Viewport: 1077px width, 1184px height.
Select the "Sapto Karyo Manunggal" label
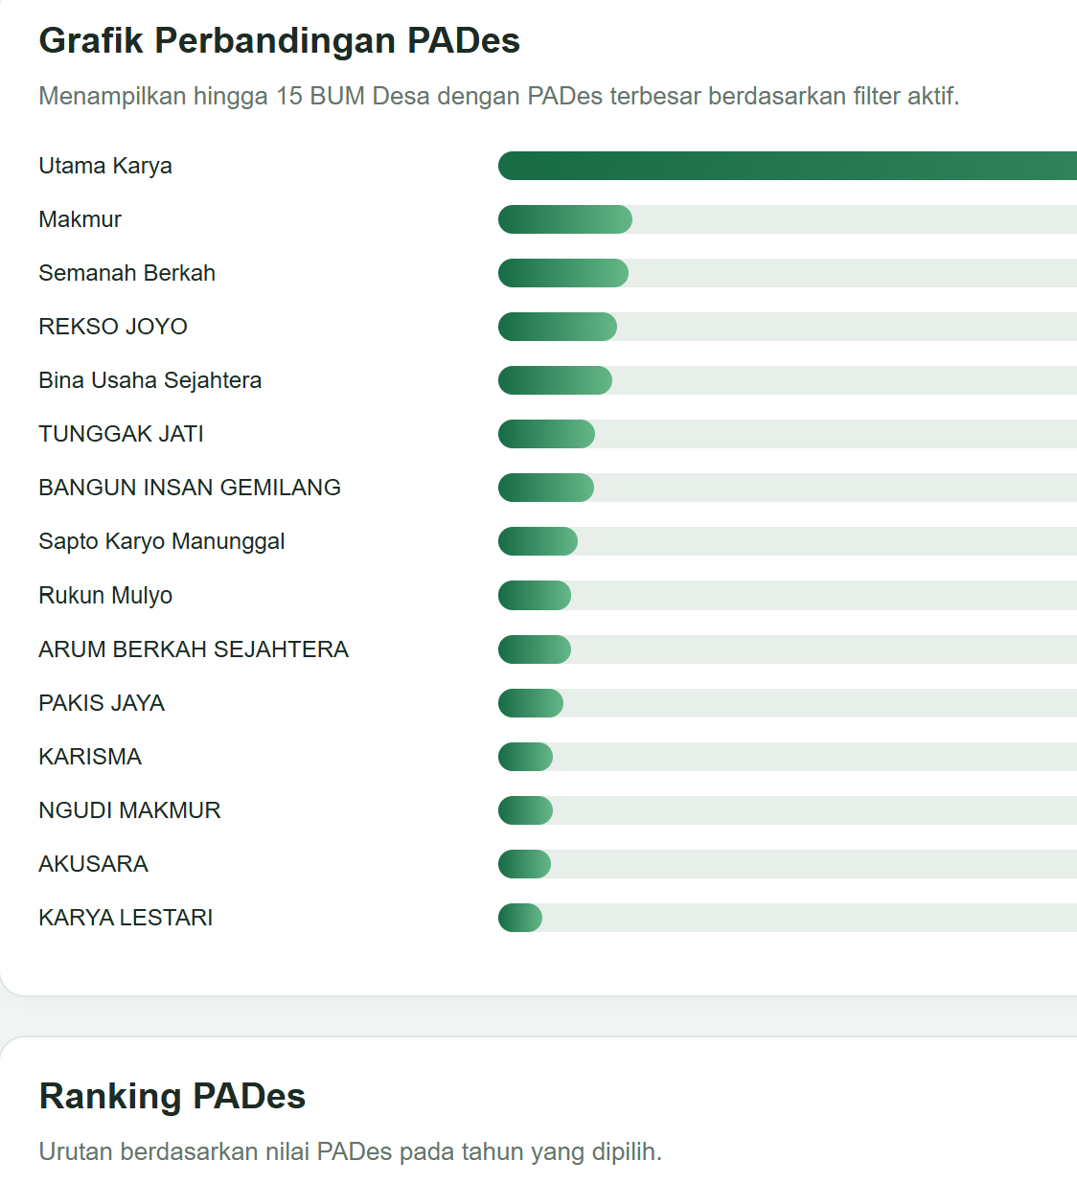(162, 541)
